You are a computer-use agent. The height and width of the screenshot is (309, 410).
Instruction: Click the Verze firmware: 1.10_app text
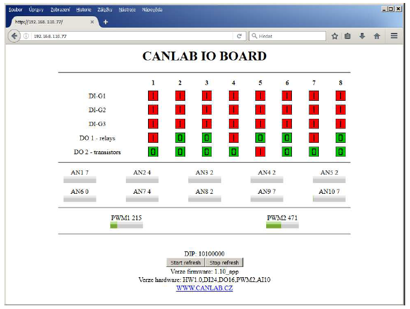tap(204, 271)
